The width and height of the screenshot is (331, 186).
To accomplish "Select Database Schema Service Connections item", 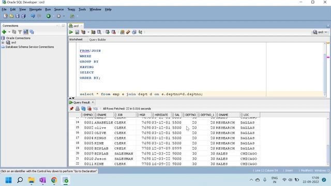I will (29, 47).
